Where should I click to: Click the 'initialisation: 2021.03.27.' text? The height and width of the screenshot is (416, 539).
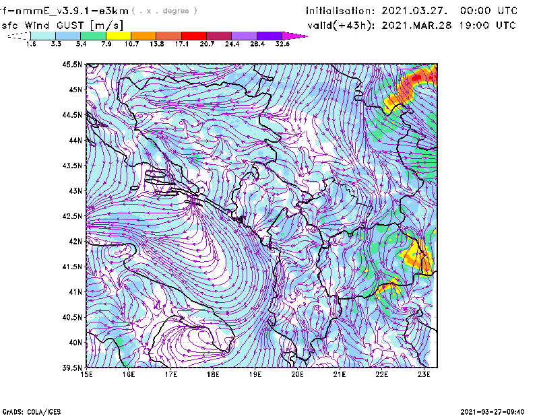[x=377, y=11]
